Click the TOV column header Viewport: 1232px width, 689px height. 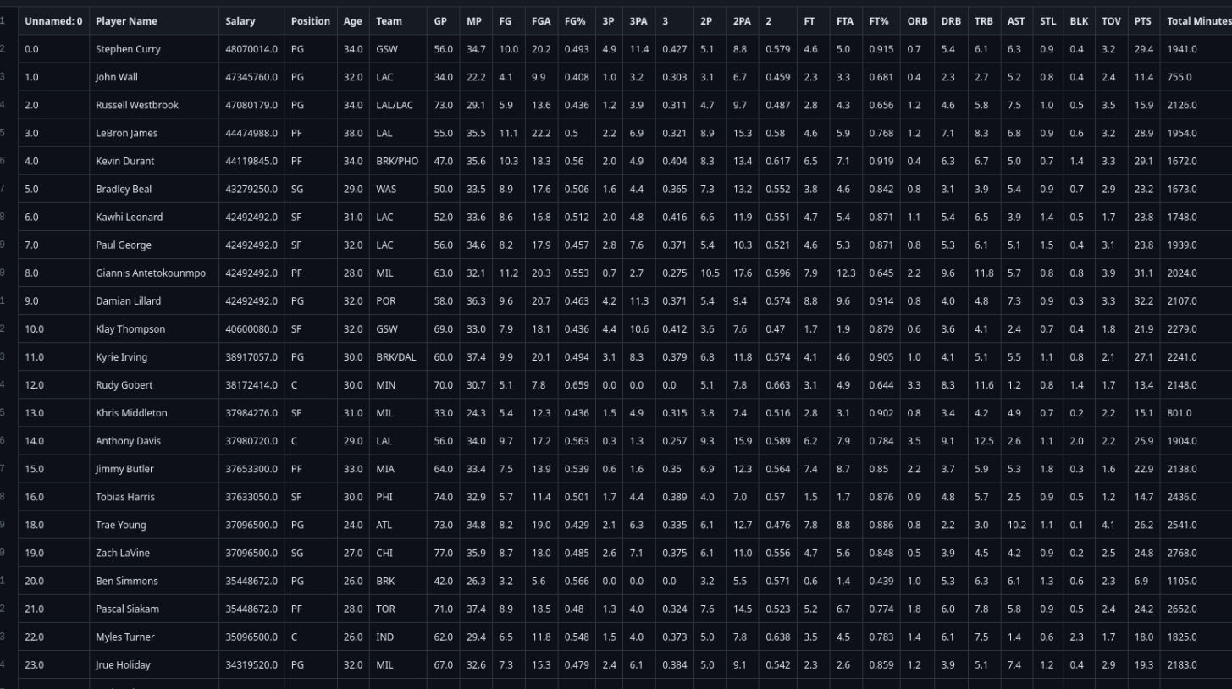tap(1112, 21)
